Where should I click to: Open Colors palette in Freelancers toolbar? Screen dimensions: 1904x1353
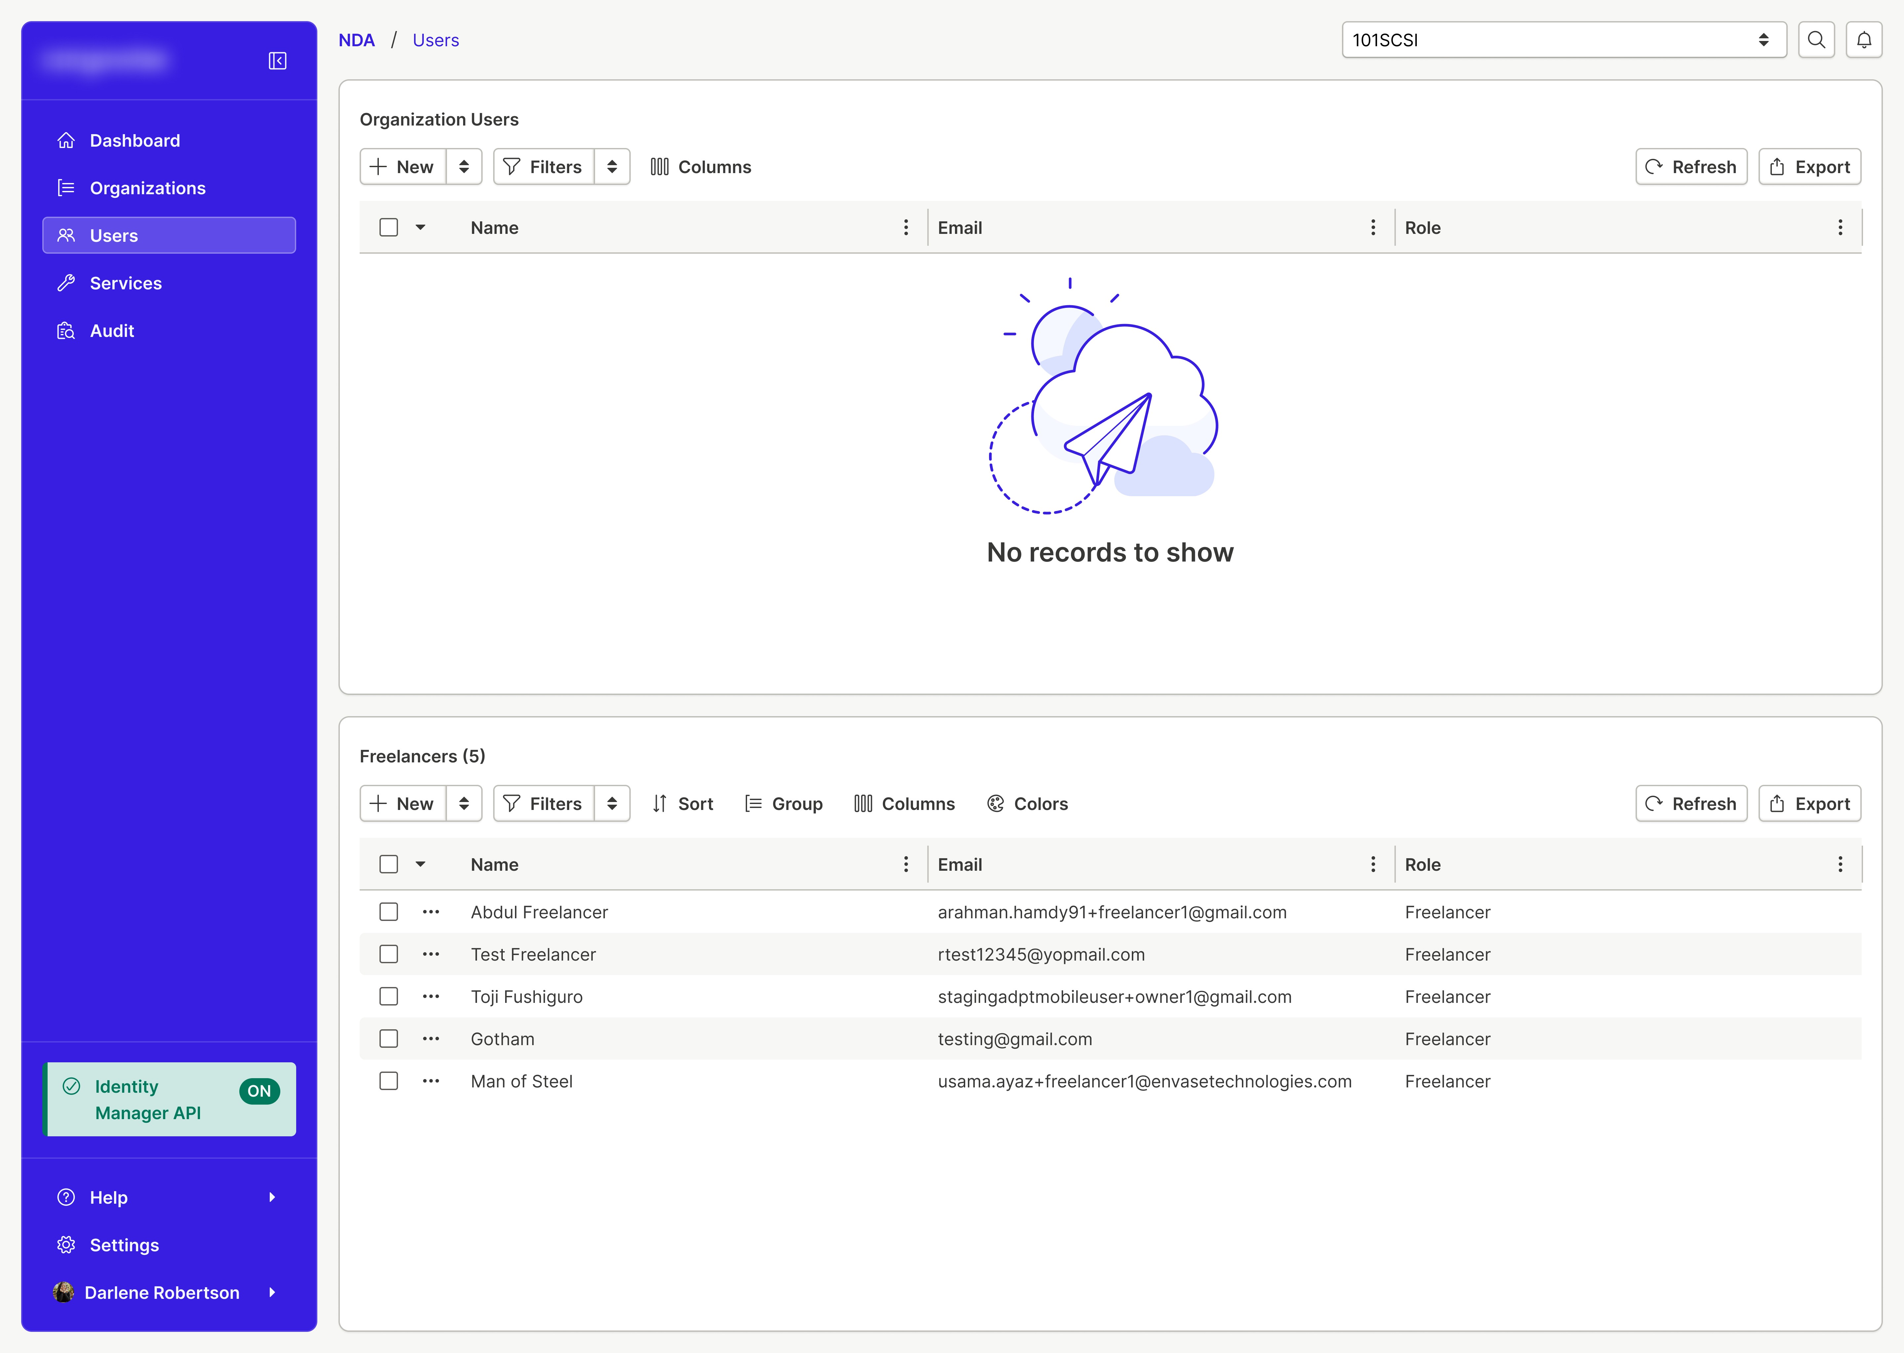pos(1027,803)
